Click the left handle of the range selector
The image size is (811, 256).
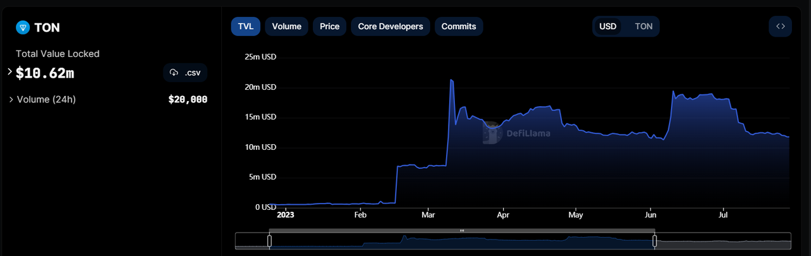269,240
